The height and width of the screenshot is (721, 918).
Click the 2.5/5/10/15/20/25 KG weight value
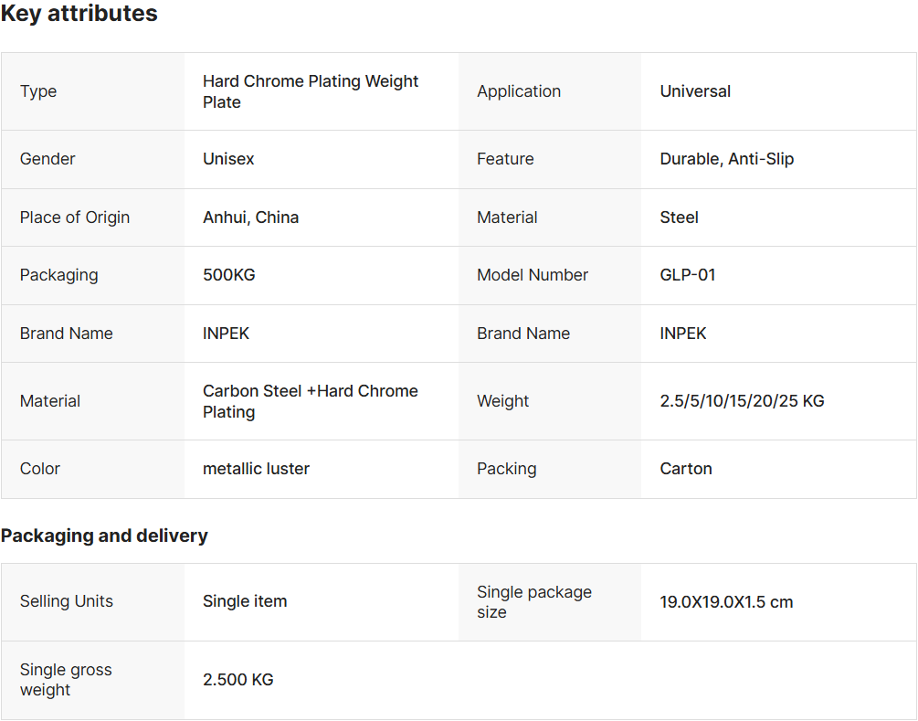(x=742, y=401)
